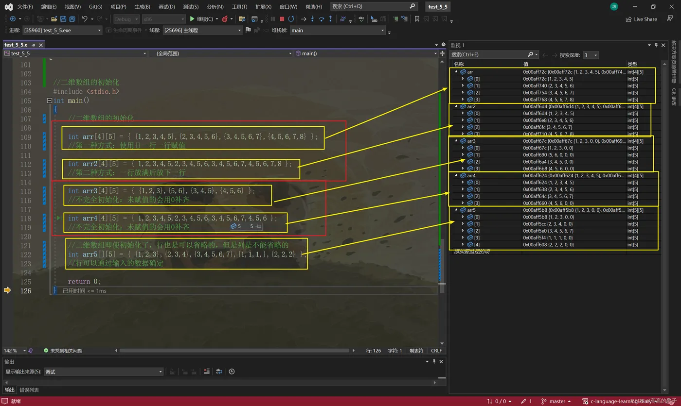Expand the [0] row under arr
The image size is (681, 406).
pyautogui.click(x=463, y=79)
